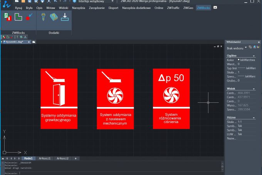
Task: Click the help question mark in title bar
Action: [74, 1]
